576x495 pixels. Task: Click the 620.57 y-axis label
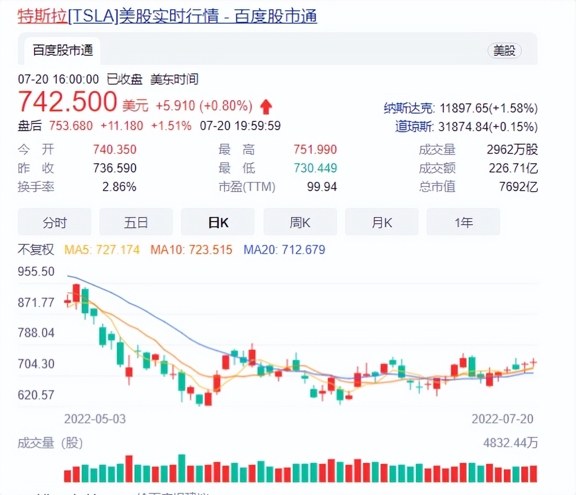click(36, 395)
